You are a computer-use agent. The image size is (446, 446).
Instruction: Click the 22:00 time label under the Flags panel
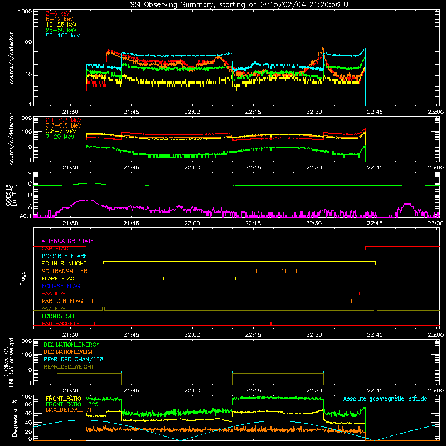point(192,335)
